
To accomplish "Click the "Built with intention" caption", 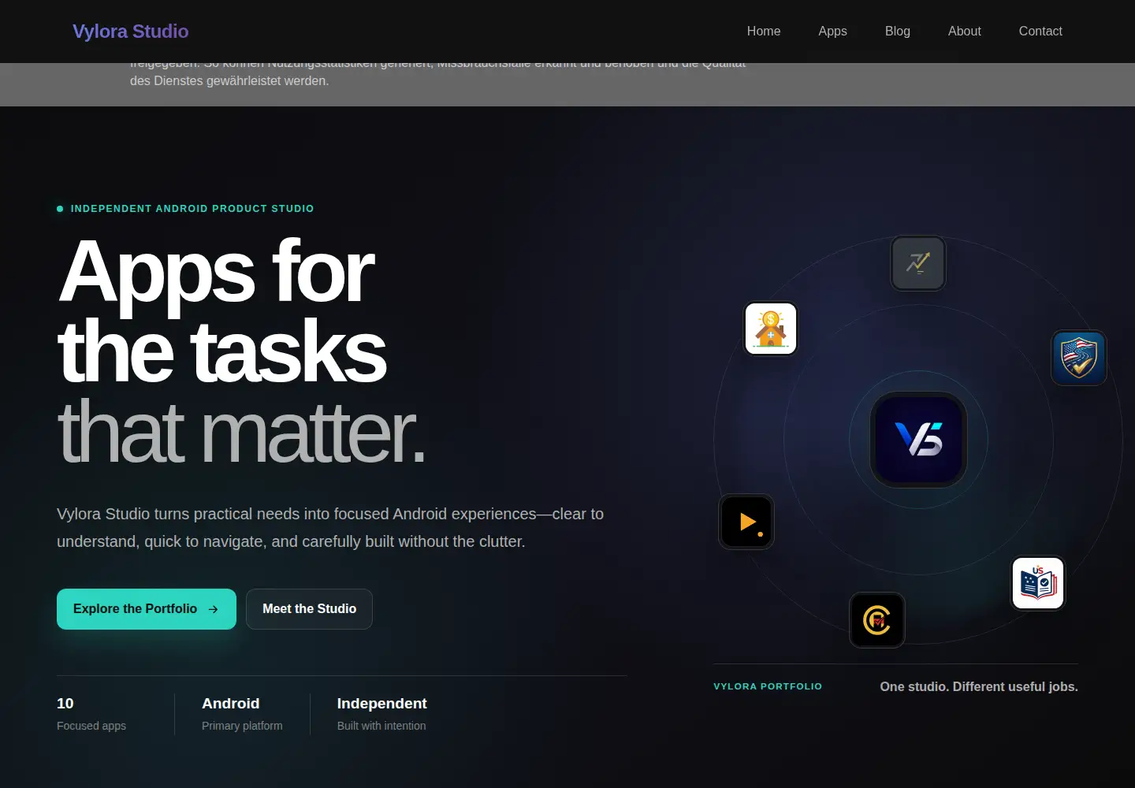I will click(x=381, y=726).
